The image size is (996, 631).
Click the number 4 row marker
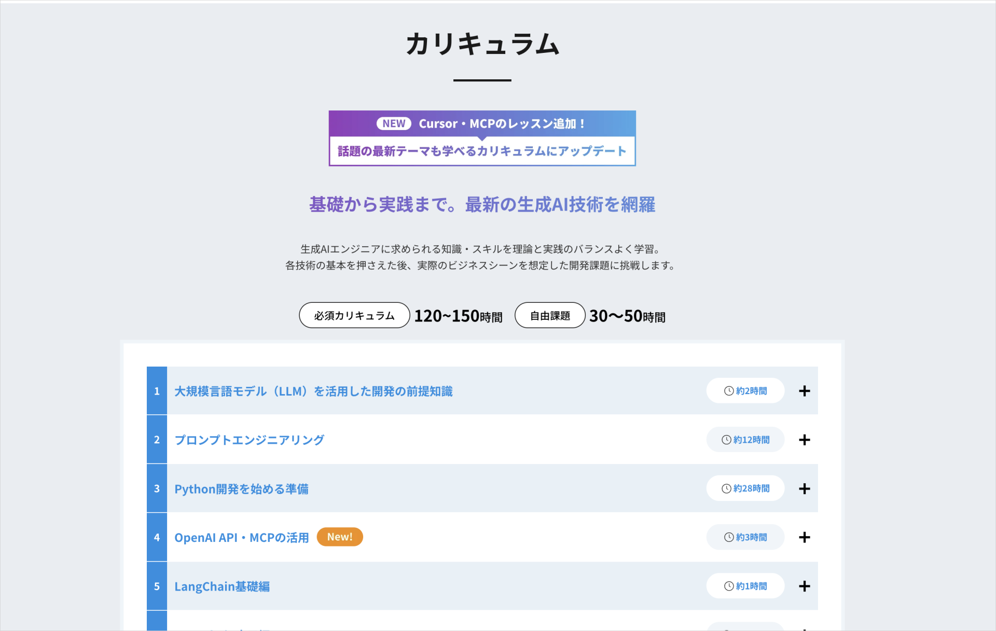click(157, 537)
